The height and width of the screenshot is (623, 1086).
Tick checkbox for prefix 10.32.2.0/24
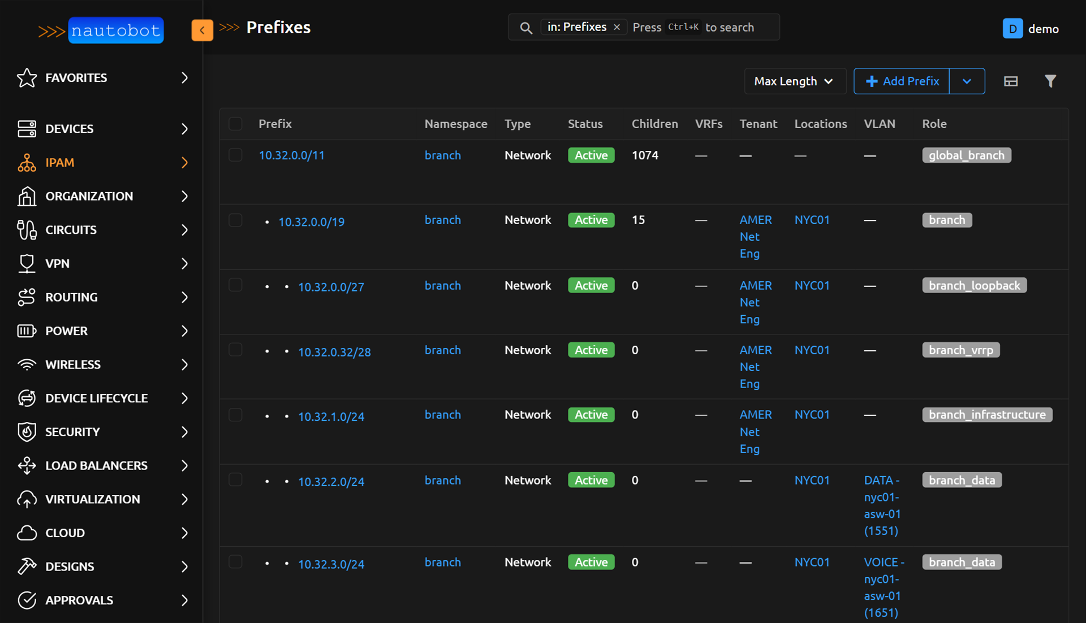(235, 480)
